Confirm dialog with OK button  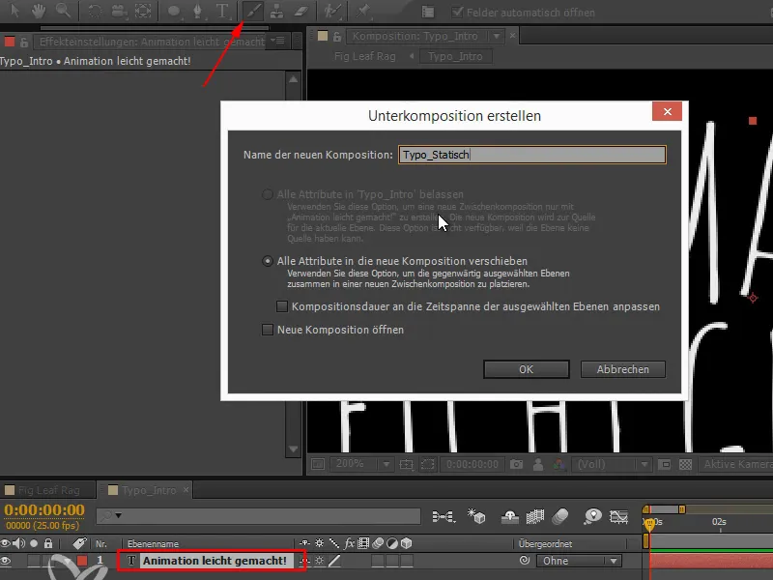click(x=526, y=369)
